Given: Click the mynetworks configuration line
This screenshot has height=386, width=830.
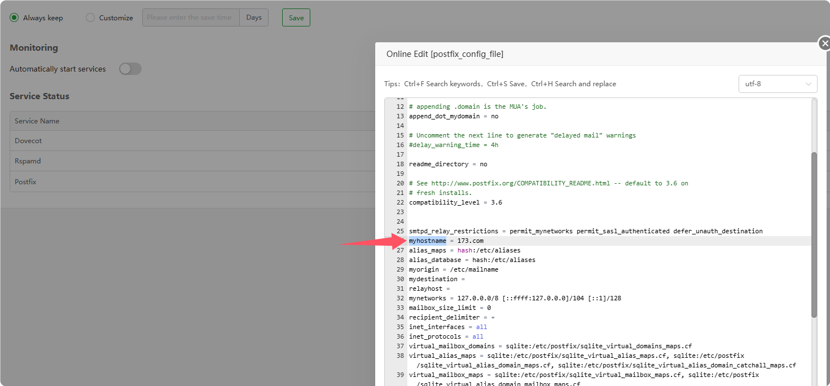Looking at the screenshot, I should pos(515,298).
